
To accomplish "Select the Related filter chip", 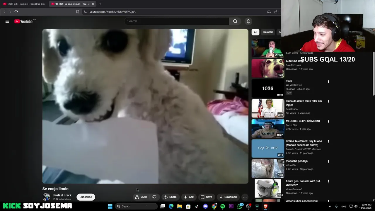I will (268, 32).
